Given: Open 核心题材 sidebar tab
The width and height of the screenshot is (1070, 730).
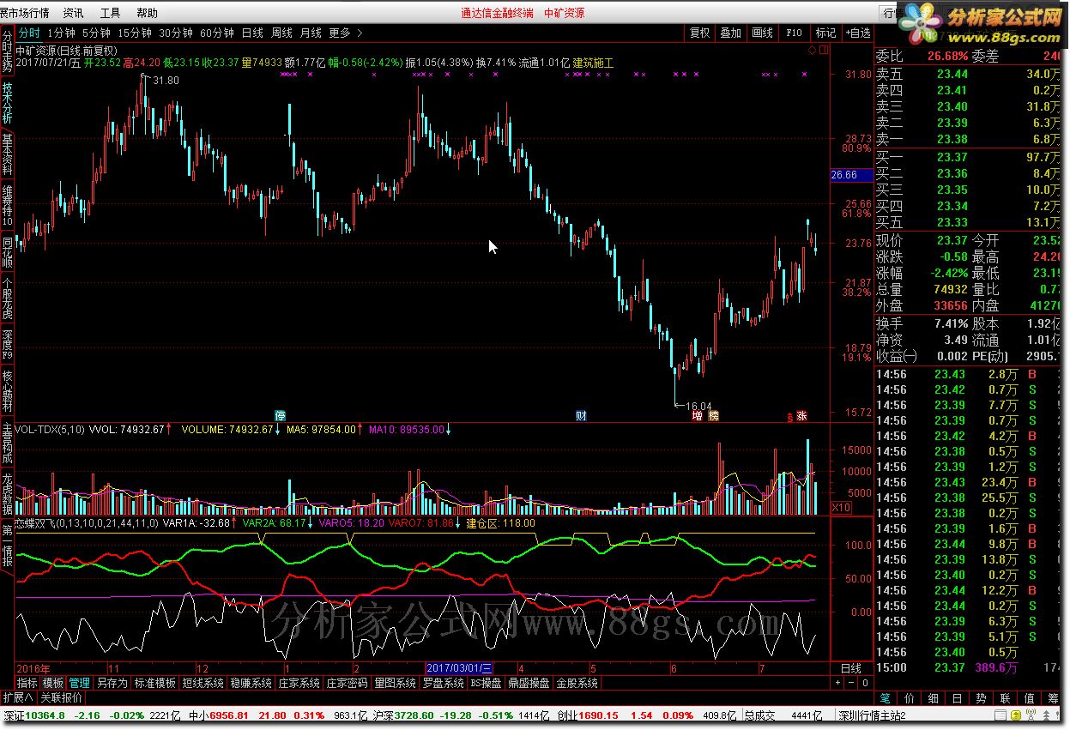Looking at the screenshot, I should (x=7, y=392).
